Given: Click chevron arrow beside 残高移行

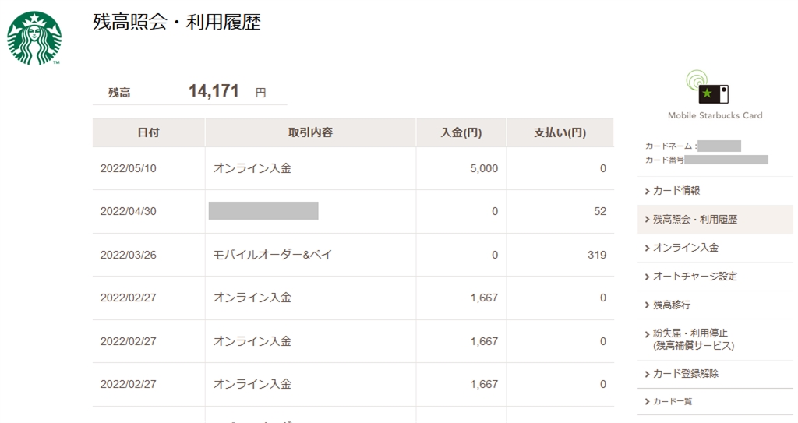Looking at the screenshot, I should 647,305.
